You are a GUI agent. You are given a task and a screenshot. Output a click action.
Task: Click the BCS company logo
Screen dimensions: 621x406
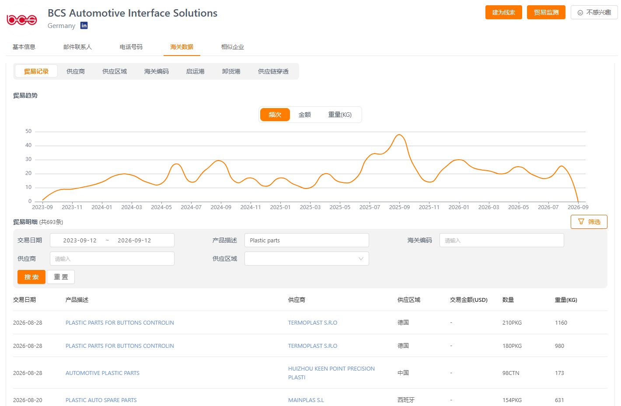click(x=22, y=20)
